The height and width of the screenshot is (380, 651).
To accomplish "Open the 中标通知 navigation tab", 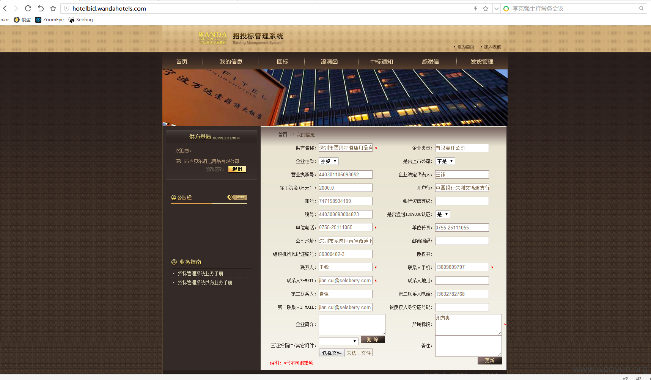I will (382, 61).
